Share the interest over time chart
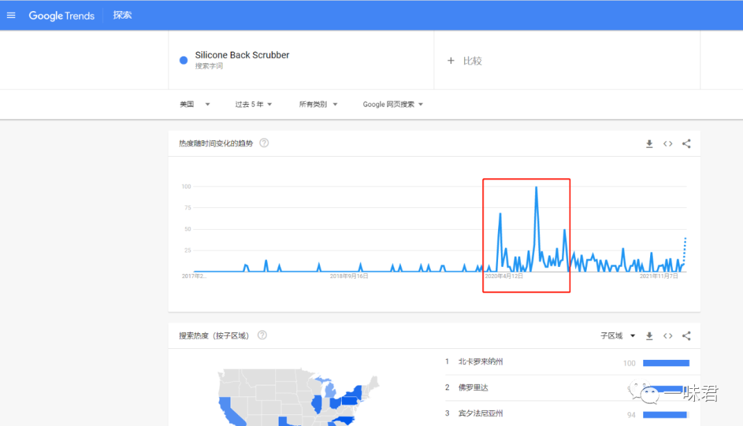This screenshot has height=426, width=743. pos(686,144)
